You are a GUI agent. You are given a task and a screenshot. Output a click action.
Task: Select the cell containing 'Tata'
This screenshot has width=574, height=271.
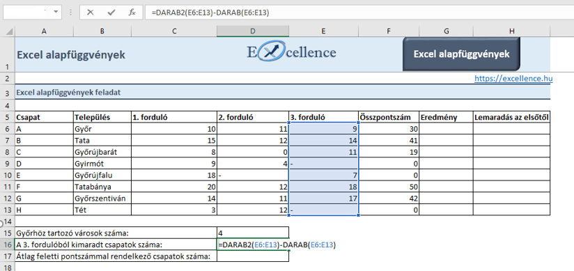click(x=102, y=140)
